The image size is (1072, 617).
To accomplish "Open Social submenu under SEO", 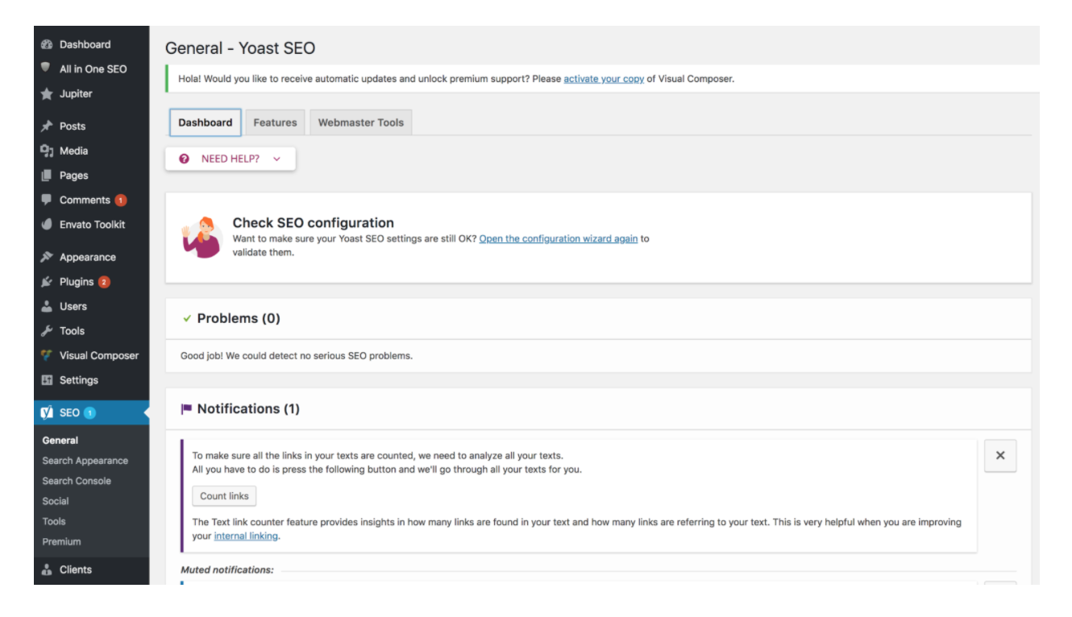I will coord(55,501).
